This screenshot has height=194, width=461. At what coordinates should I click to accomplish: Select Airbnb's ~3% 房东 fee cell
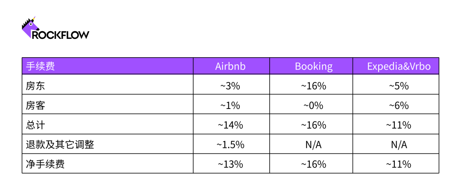230,86
